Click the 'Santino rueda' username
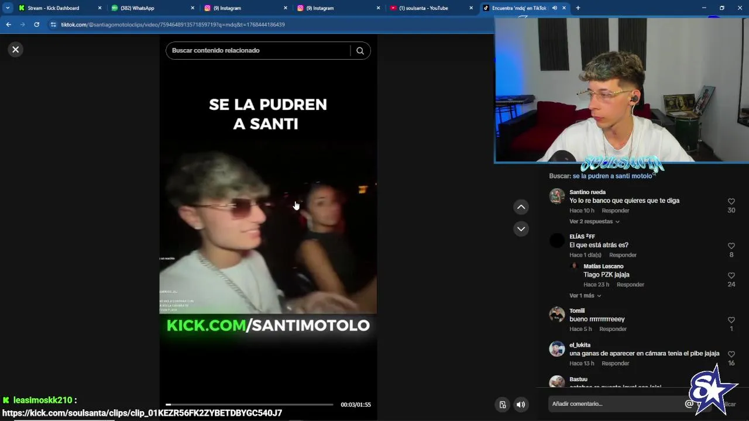 (587, 192)
